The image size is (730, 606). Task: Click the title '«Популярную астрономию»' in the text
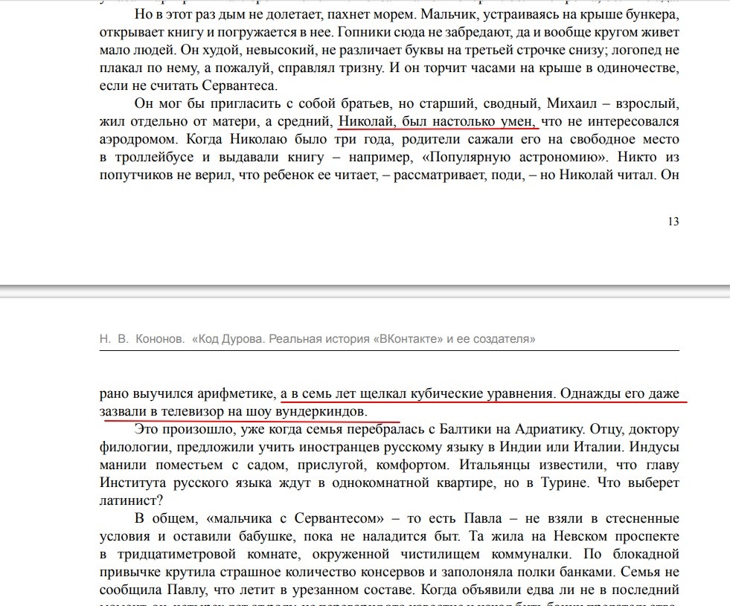click(x=514, y=157)
